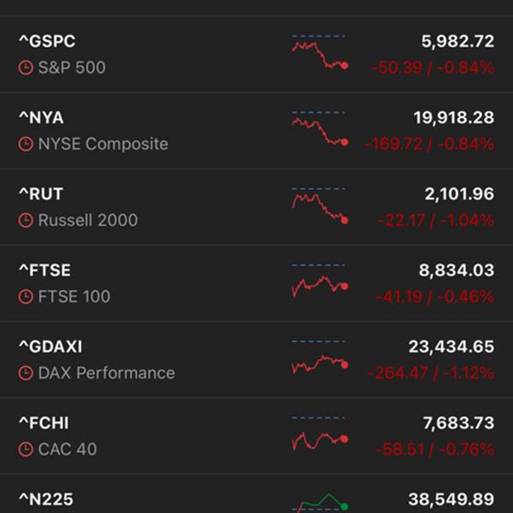This screenshot has height=513, width=513.
Task: Open the ^N225 ticker row
Action: pos(256,494)
